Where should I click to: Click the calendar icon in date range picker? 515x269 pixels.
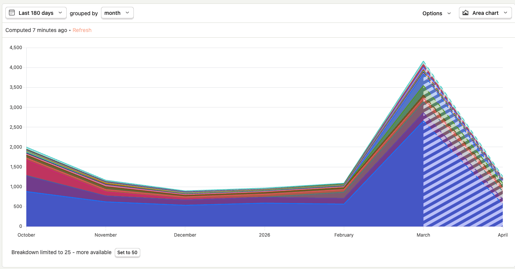[12, 13]
